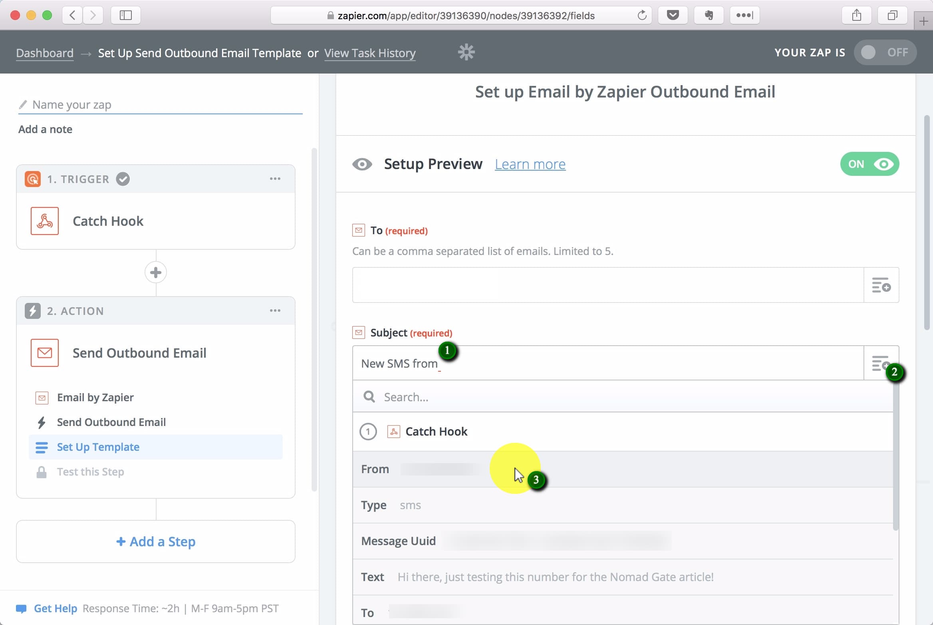Click the Setup Preview eye icon
This screenshot has width=933, height=625.
coord(362,164)
